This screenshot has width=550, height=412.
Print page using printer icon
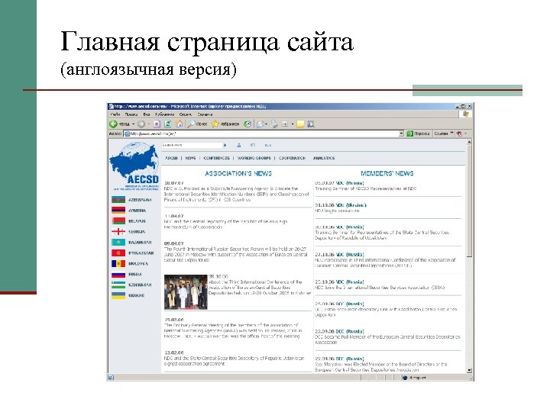[x=274, y=124]
